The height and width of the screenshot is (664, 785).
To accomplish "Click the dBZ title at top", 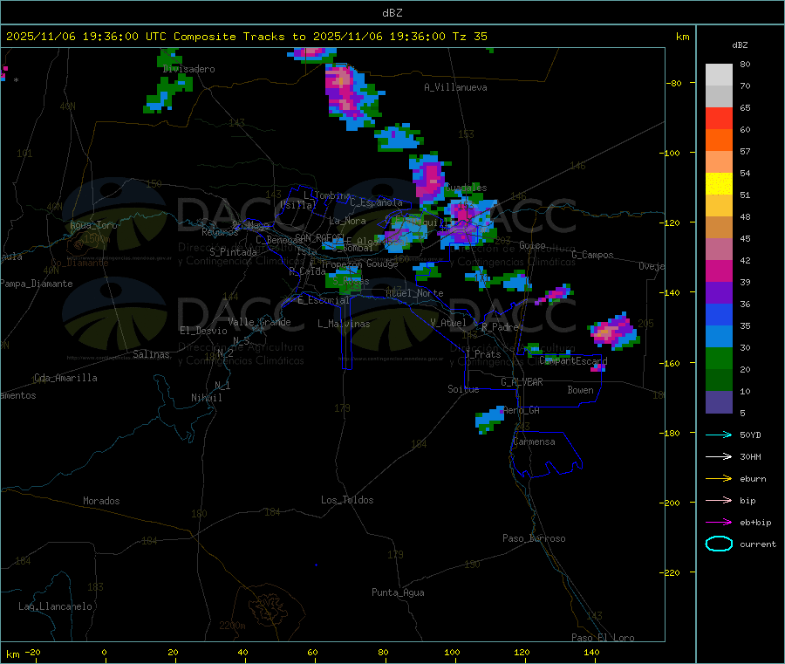I will pyautogui.click(x=392, y=13).
